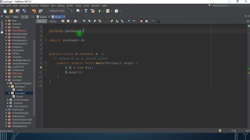Screen dimensions: 250x140
Task: Click the New Project toolbar icon
Action: [x=11, y=11]
